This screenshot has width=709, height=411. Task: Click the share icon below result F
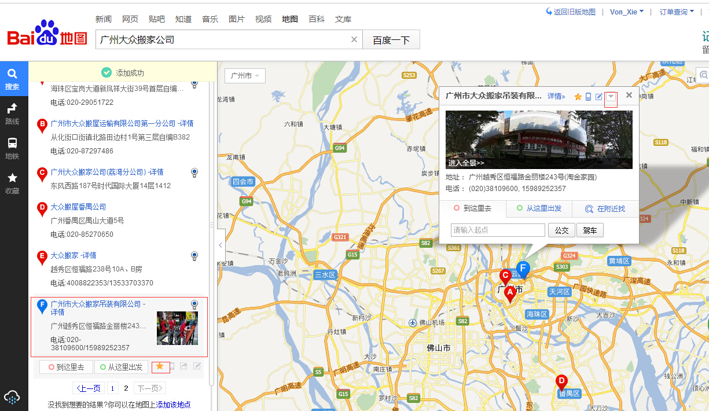pyautogui.click(x=183, y=366)
